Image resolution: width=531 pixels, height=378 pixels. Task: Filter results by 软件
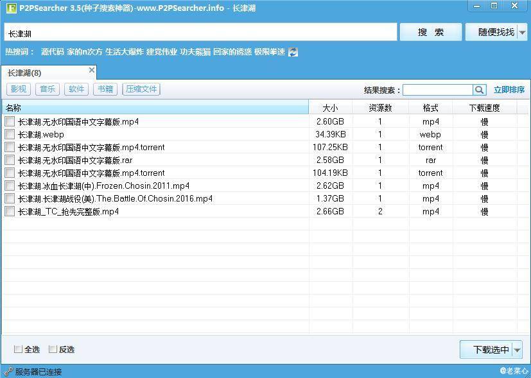[76, 89]
